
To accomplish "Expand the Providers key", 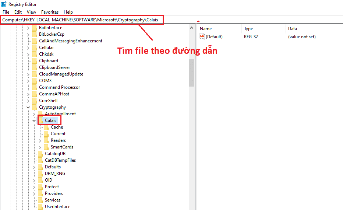I will [34, 194].
